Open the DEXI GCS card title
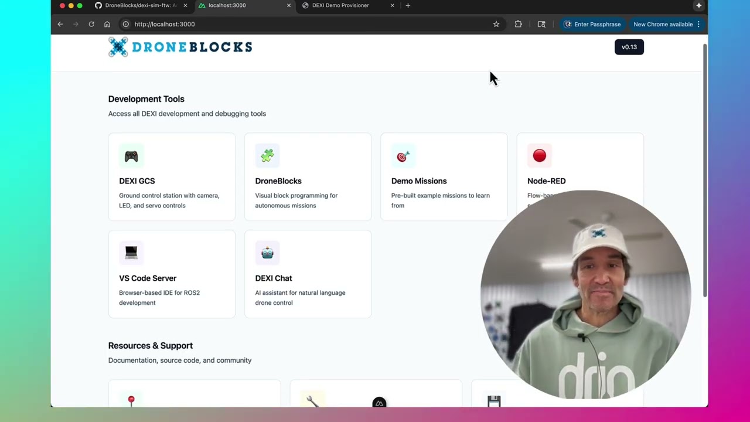This screenshot has height=422, width=750. (x=137, y=181)
